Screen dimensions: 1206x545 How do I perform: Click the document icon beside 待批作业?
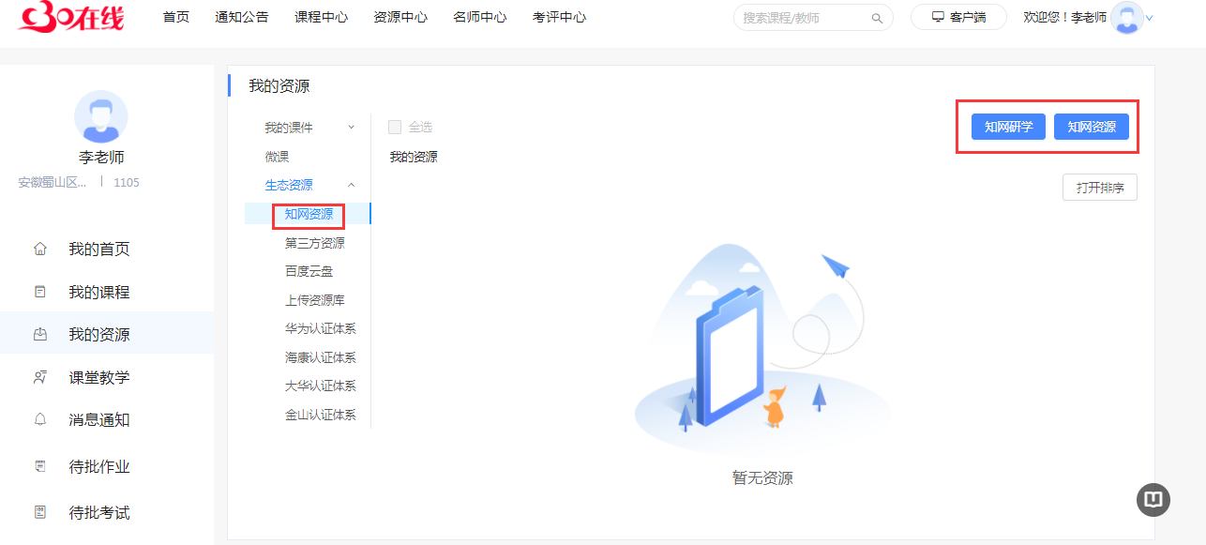(39, 466)
